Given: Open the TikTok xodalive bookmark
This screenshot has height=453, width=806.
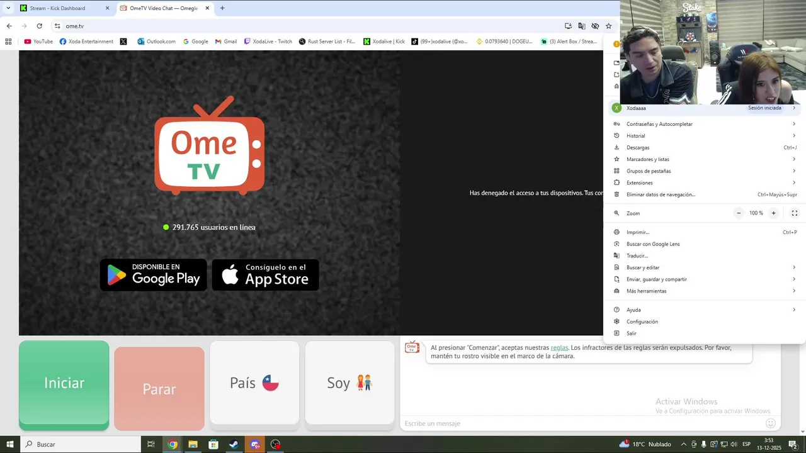Looking at the screenshot, I should click(440, 42).
